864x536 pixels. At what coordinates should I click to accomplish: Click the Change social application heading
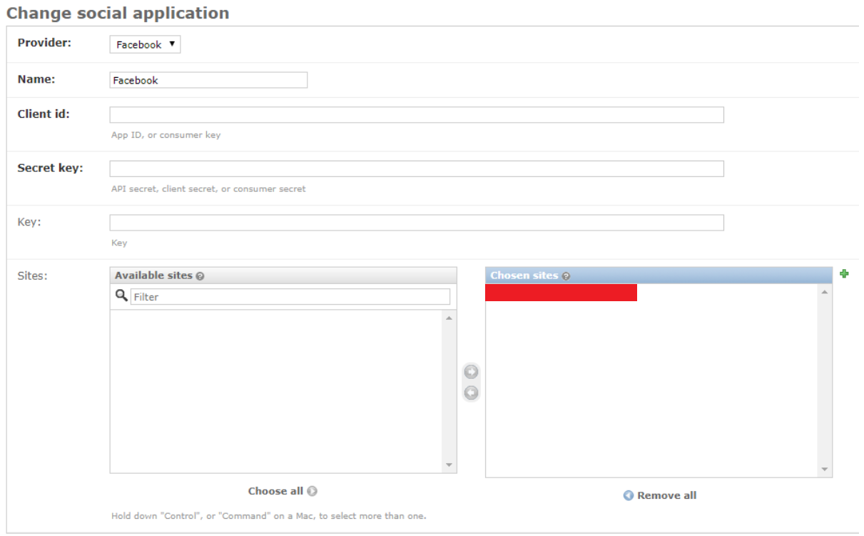click(x=118, y=13)
